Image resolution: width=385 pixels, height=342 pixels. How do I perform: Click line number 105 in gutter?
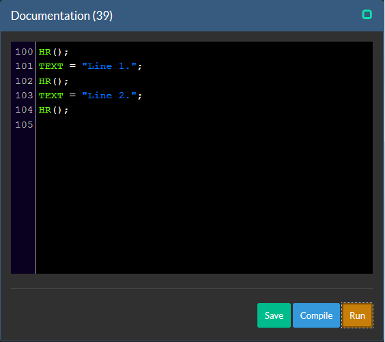point(24,125)
